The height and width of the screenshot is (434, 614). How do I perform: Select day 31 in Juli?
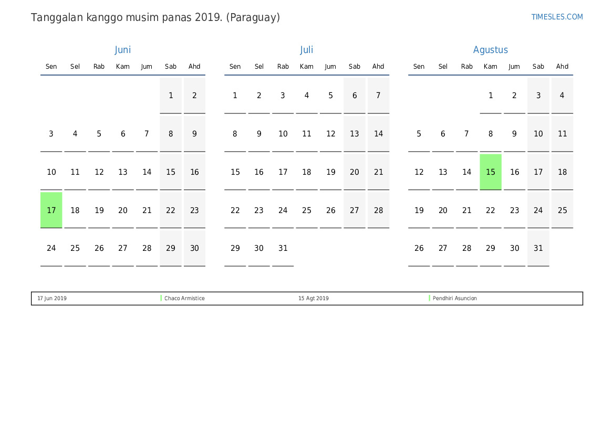(283, 248)
